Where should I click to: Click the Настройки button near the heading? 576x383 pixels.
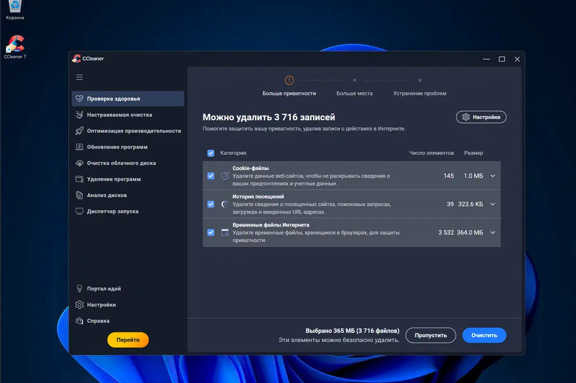click(x=481, y=117)
